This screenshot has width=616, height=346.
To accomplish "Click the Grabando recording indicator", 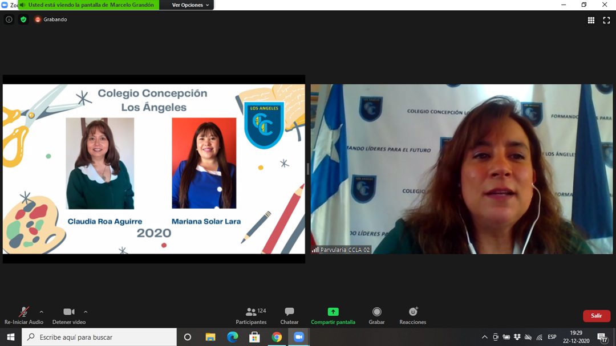I will tap(51, 19).
